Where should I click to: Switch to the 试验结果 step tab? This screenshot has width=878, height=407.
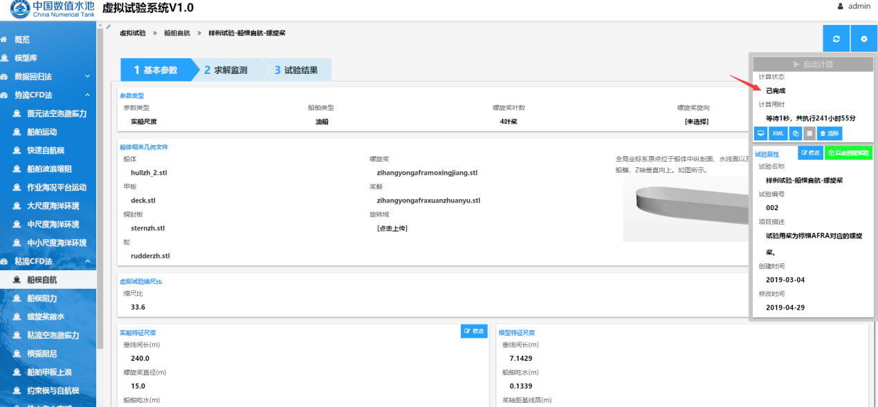296,70
